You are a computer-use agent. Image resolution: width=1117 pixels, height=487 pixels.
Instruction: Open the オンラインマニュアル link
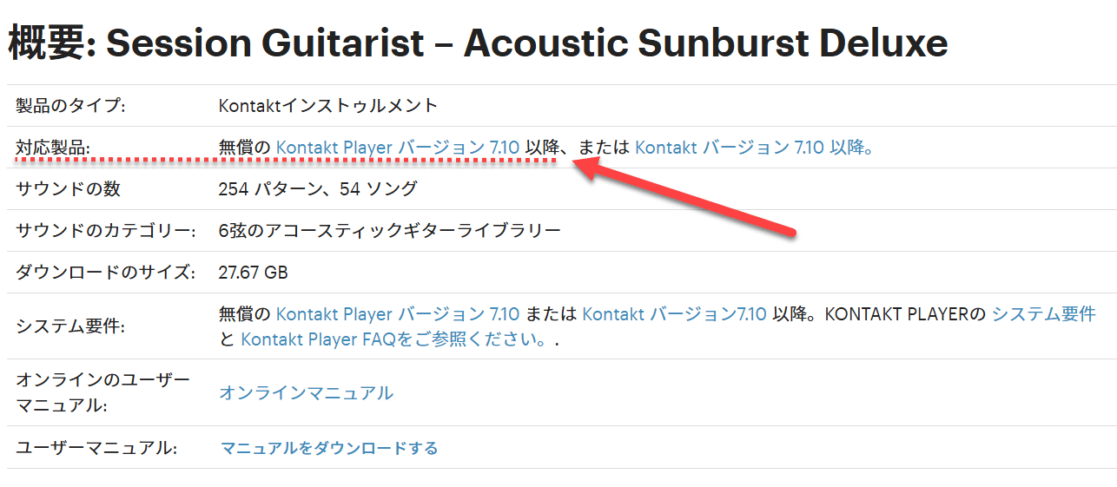[x=306, y=393]
